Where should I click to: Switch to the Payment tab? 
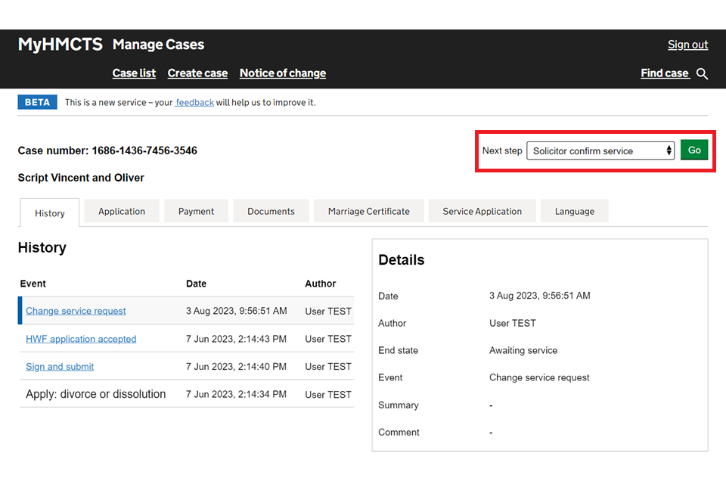(x=197, y=212)
